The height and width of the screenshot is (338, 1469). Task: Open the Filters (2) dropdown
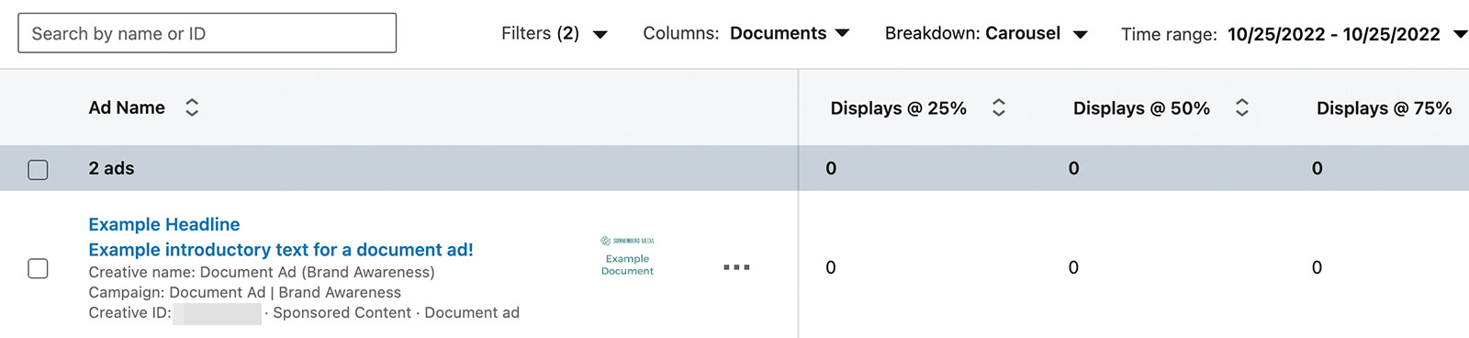click(555, 34)
